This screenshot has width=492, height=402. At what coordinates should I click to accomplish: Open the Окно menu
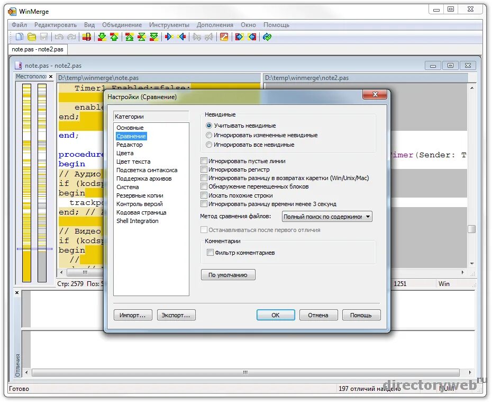coord(248,25)
